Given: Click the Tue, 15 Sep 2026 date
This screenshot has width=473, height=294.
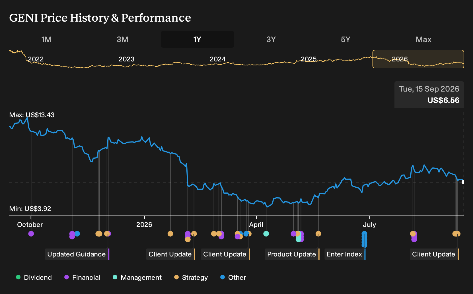Looking at the screenshot, I should coord(429,89).
